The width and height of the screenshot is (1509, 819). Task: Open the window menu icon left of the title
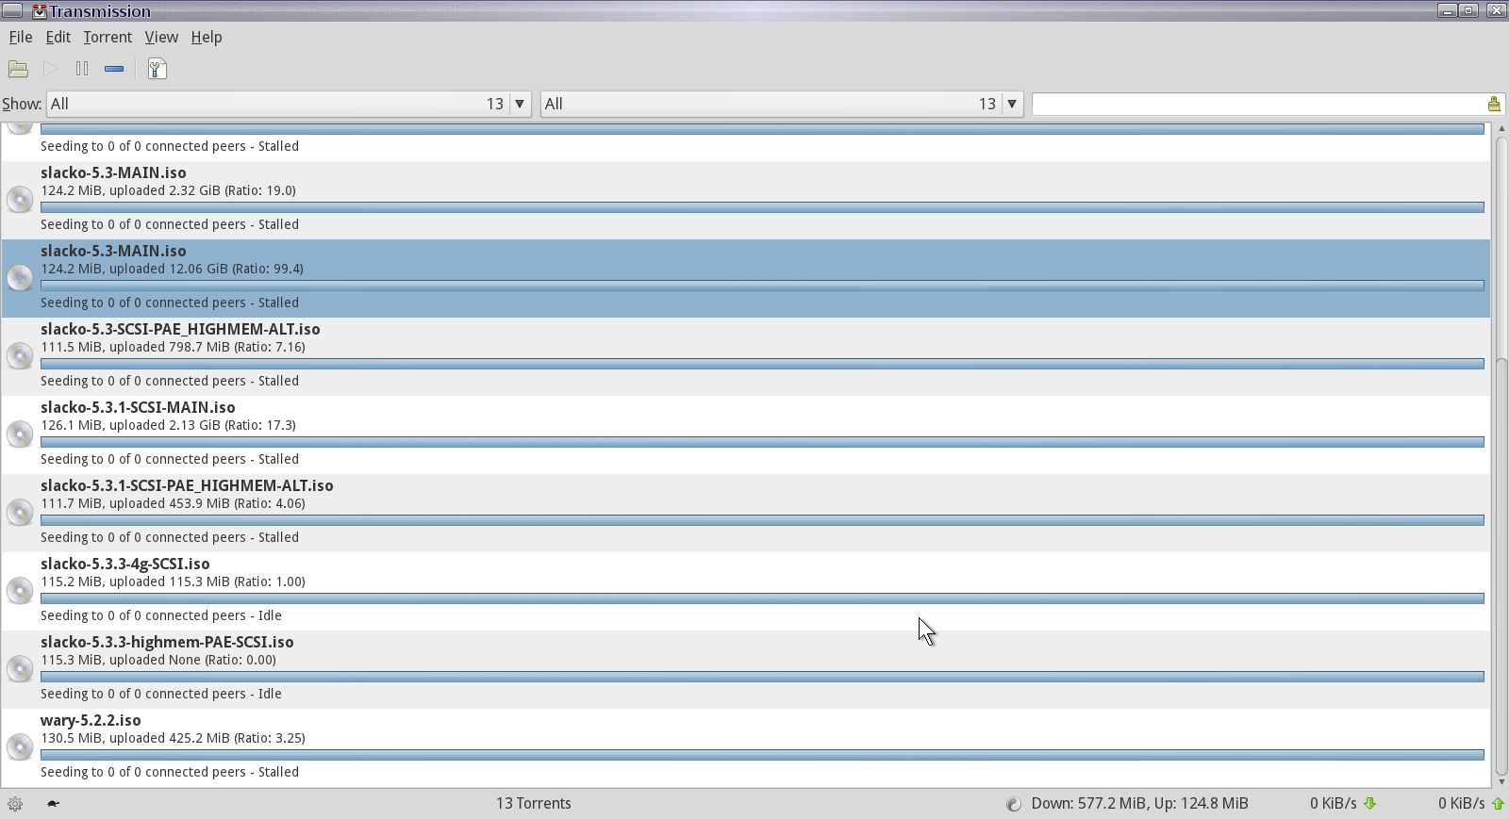coord(13,10)
